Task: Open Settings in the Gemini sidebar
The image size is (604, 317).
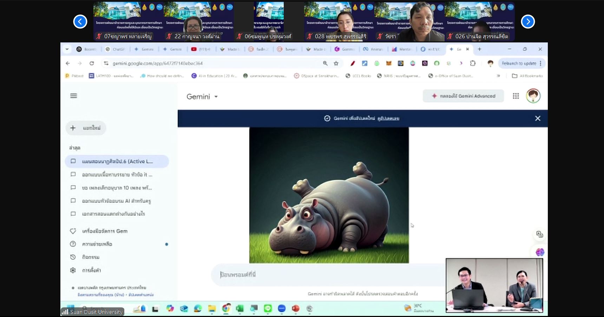Action: [x=91, y=270]
